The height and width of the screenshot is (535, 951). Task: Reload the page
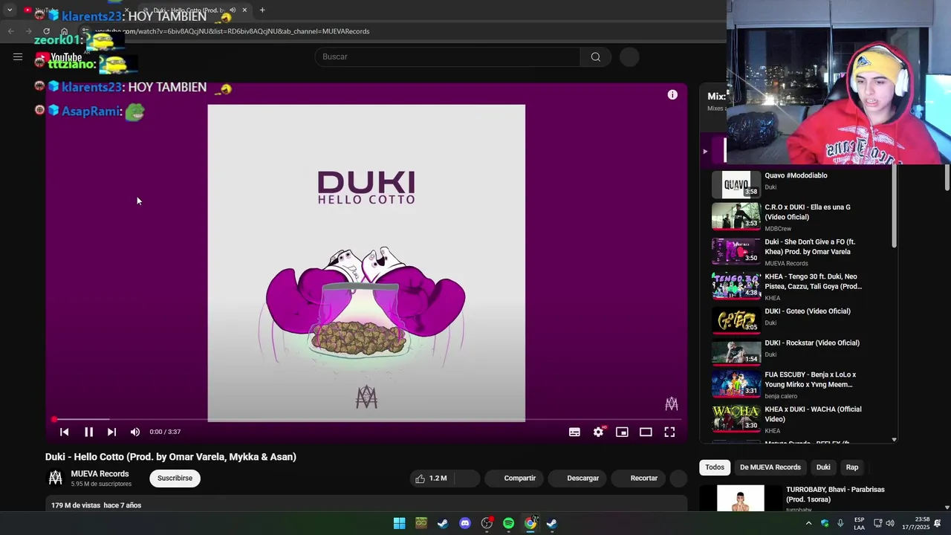[x=46, y=31]
